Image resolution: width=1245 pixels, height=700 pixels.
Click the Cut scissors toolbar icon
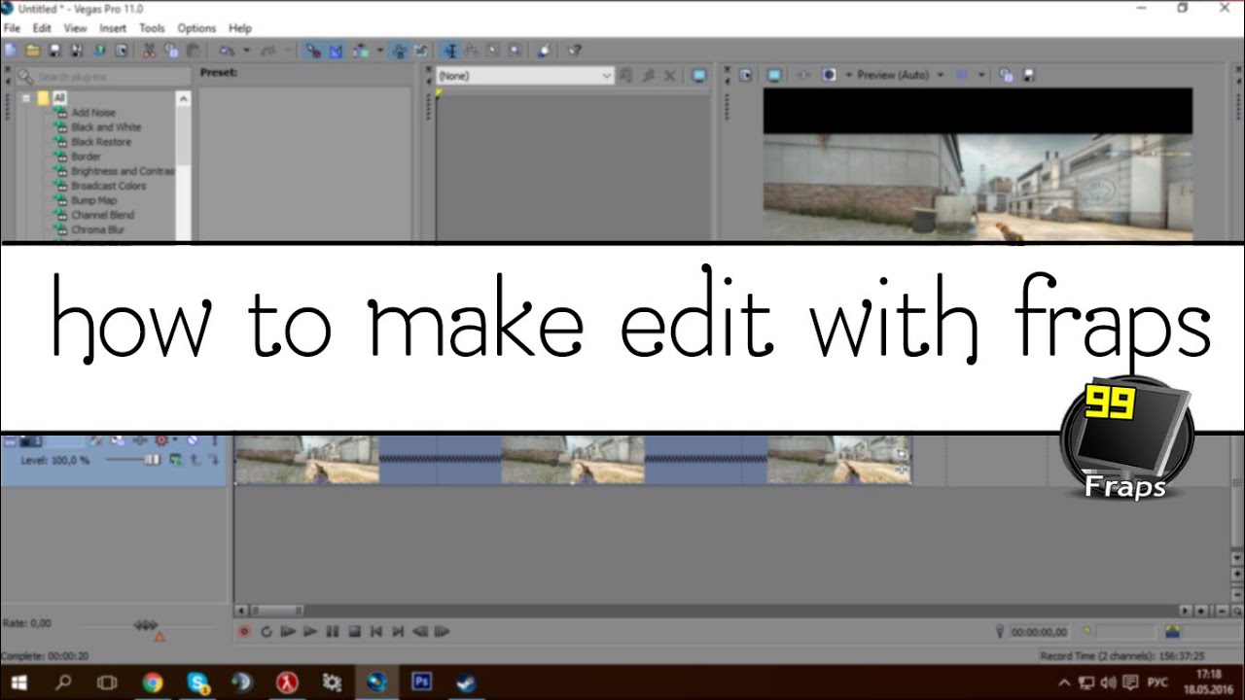(x=149, y=51)
